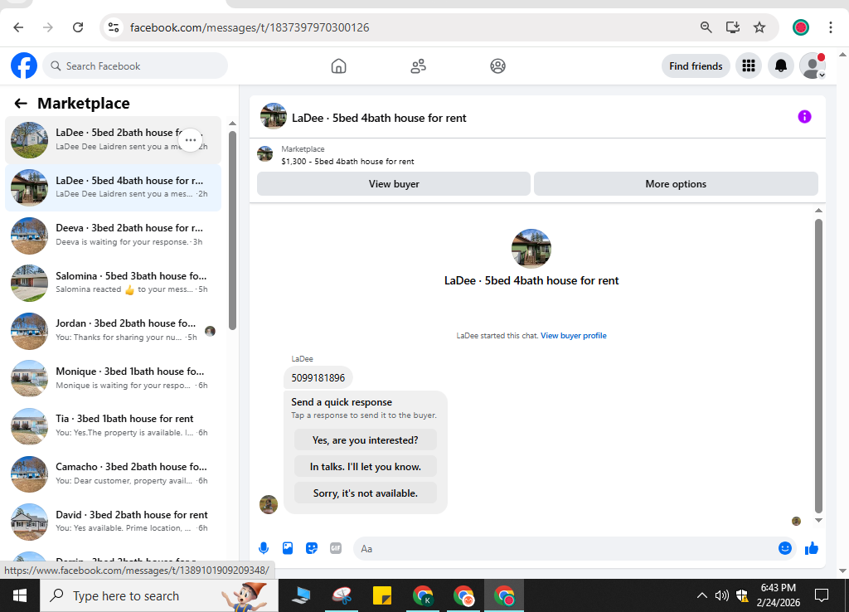Click chat scroll down arrow
849x612 pixels.
818,520
